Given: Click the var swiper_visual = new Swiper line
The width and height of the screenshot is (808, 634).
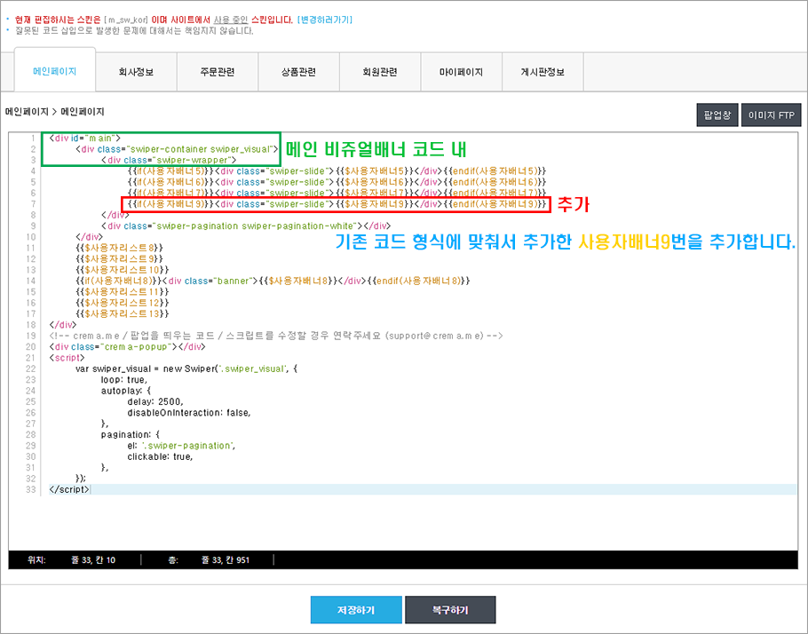Looking at the screenshot, I should 186,369.
